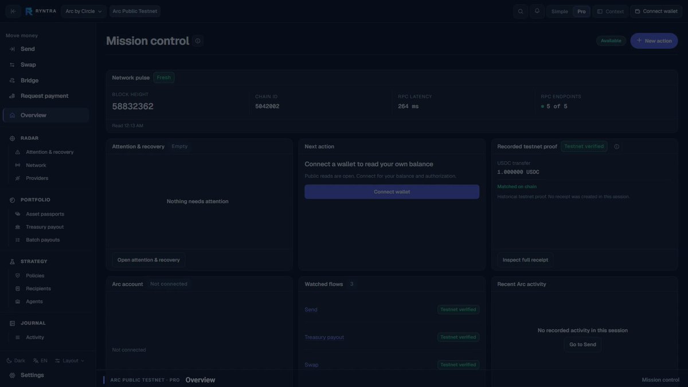Image resolution: width=688 pixels, height=387 pixels.
Task: Open the Context panel button
Action: pos(611,11)
